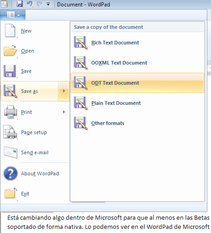The height and width of the screenshot is (233, 211).
Task: Click the folder icon for Exit
Action: (x=11, y=194)
